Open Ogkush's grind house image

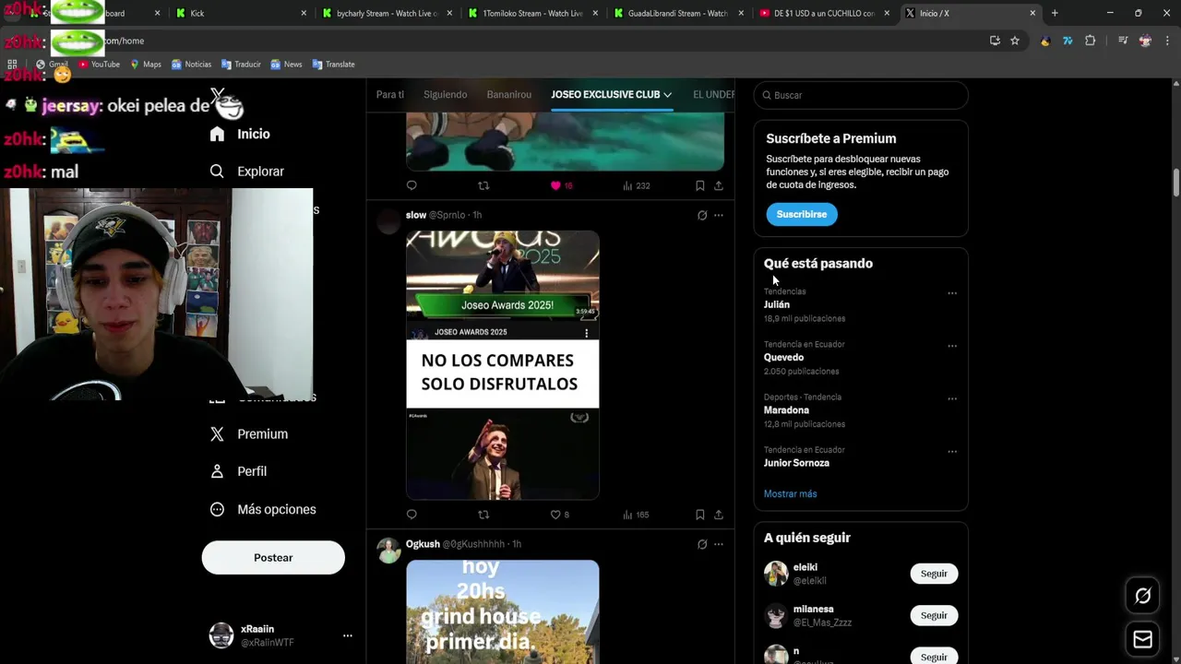click(x=503, y=611)
